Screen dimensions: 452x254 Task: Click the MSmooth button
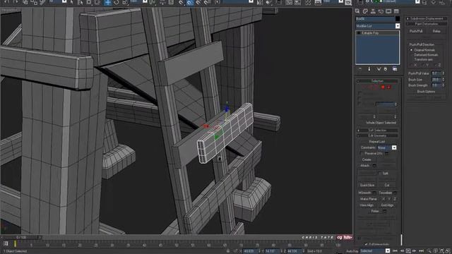pos(365,193)
